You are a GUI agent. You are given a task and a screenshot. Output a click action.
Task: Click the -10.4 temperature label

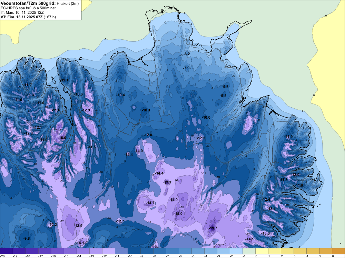120,95
